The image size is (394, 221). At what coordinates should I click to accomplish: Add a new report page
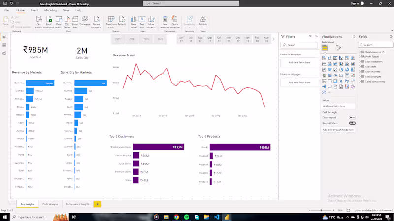(97, 204)
